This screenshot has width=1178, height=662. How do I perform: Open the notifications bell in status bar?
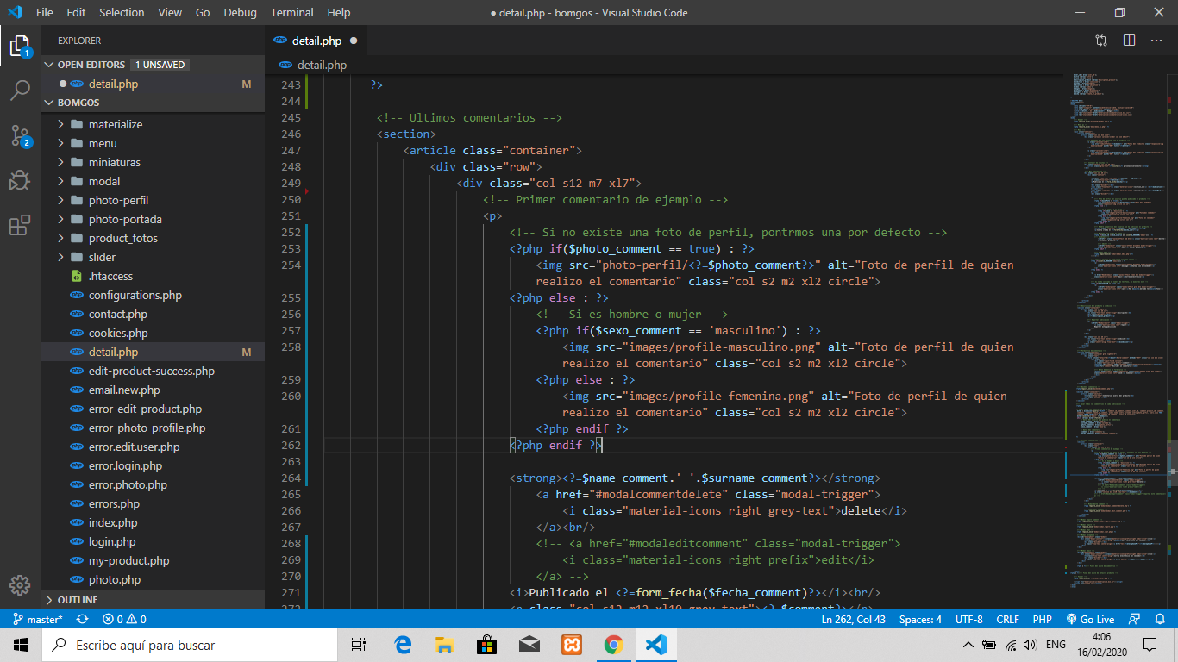[1161, 619]
